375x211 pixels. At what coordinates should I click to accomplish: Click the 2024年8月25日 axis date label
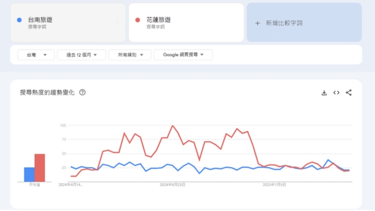coord(172,185)
